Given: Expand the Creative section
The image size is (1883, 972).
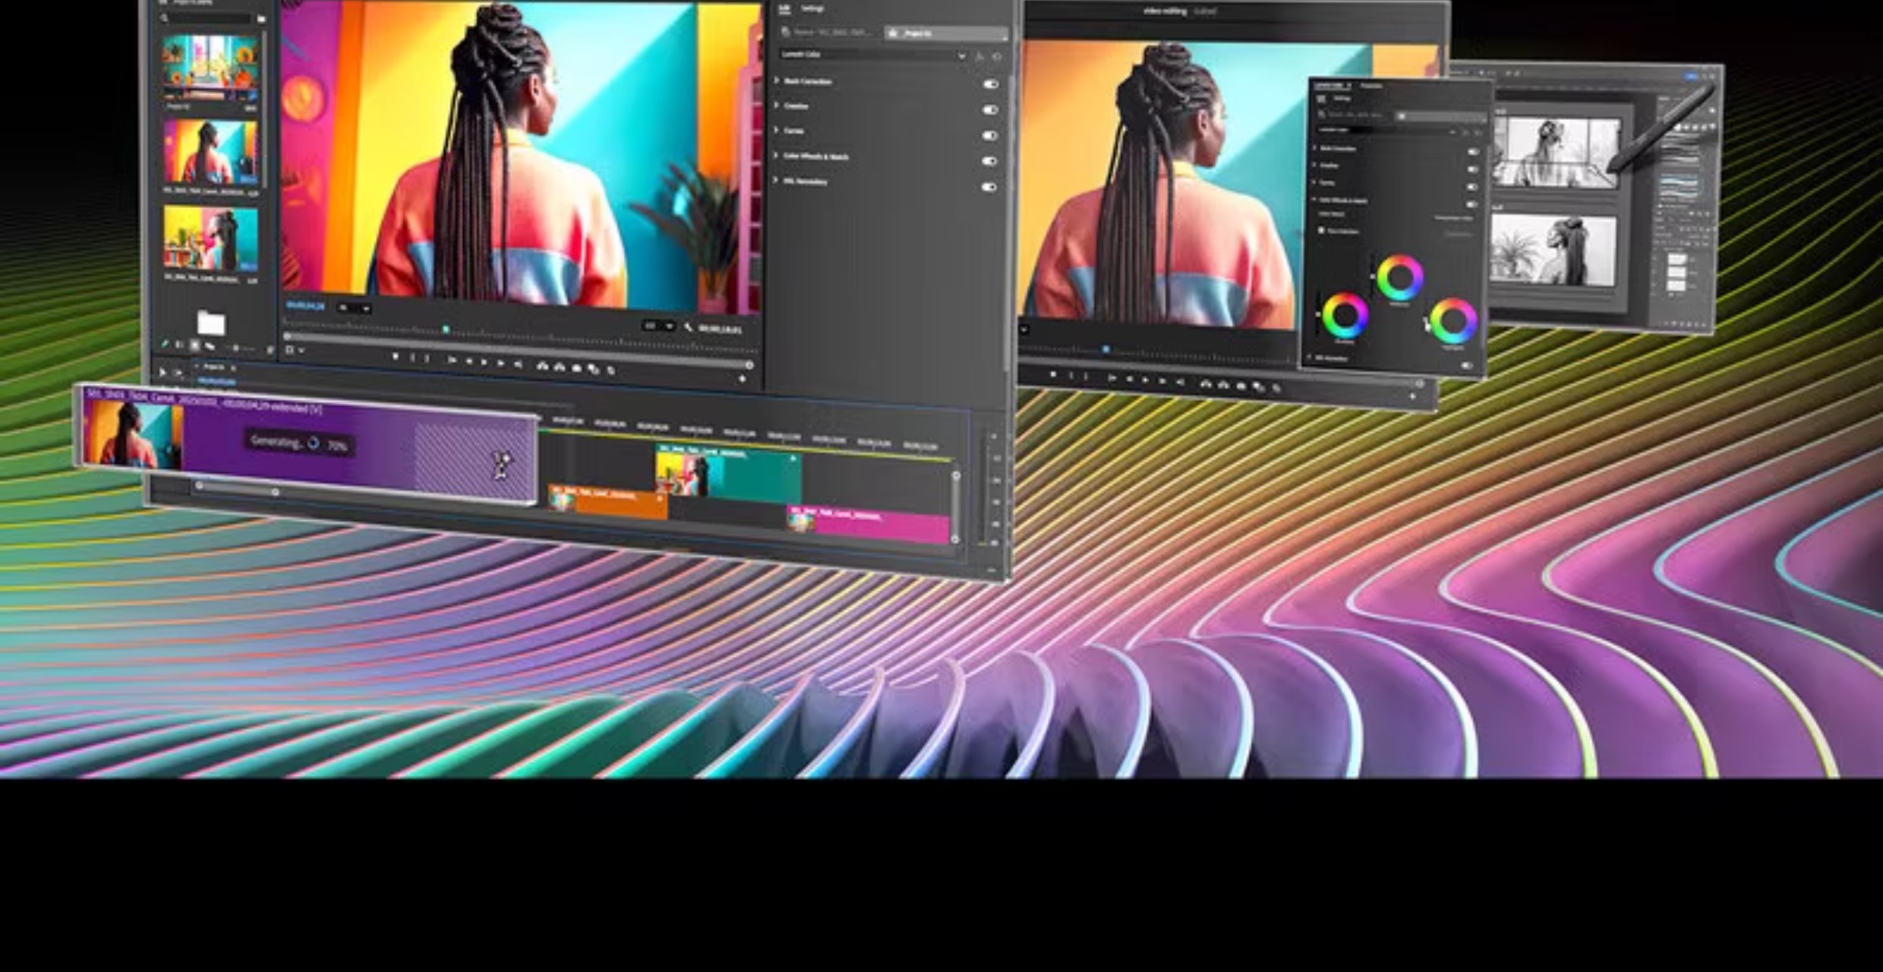Looking at the screenshot, I should [x=777, y=106].
